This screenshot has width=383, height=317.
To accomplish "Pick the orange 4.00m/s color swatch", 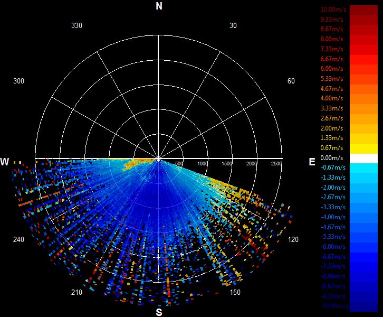I will click(363, 99).
